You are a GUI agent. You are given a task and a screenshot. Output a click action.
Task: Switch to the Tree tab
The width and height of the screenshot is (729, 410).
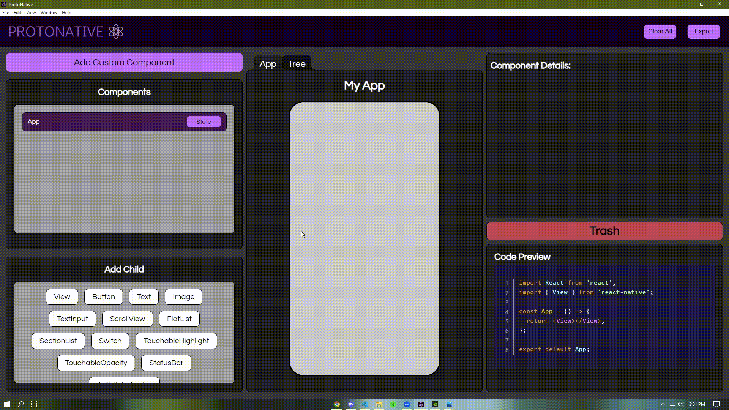pyautogui.click(x=297, y=63)
